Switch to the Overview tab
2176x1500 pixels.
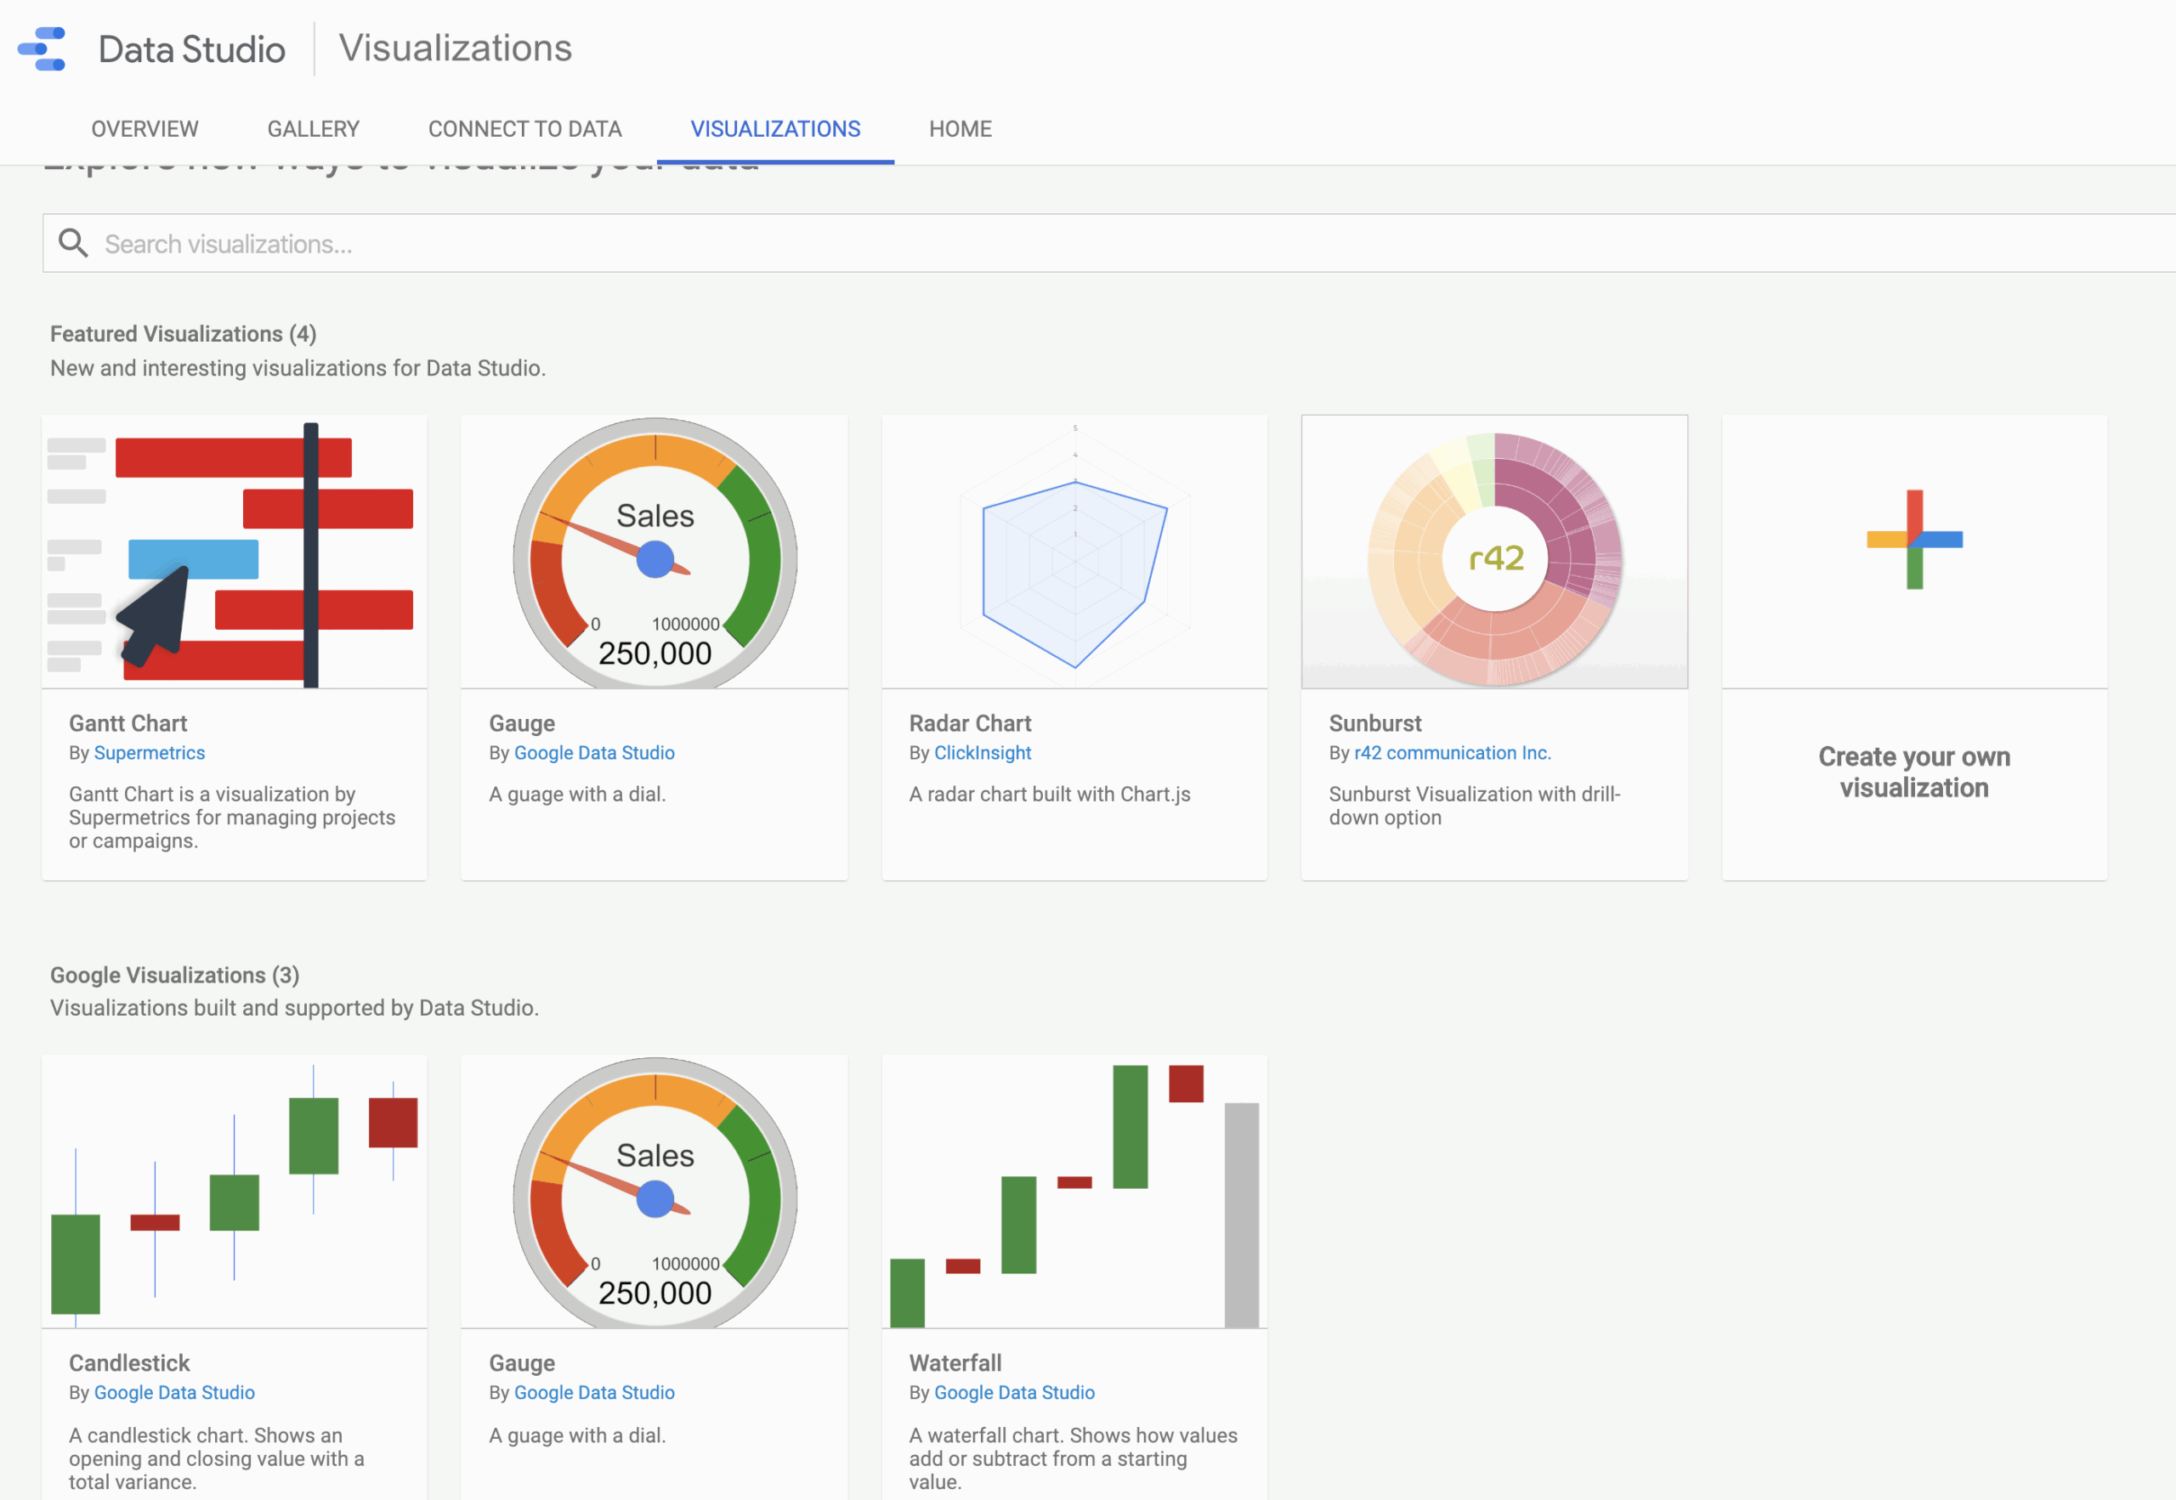[144, 129]
